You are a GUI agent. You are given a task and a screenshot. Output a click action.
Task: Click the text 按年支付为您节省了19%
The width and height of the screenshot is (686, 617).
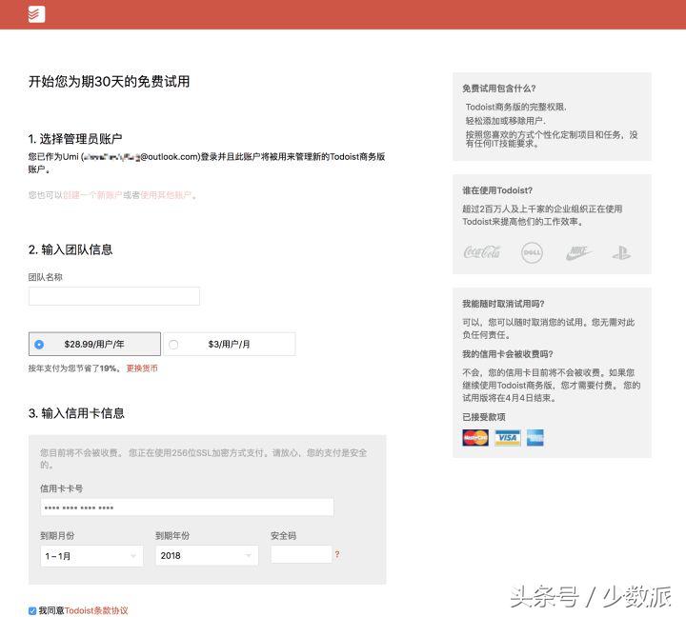click(x=75, y=368)
